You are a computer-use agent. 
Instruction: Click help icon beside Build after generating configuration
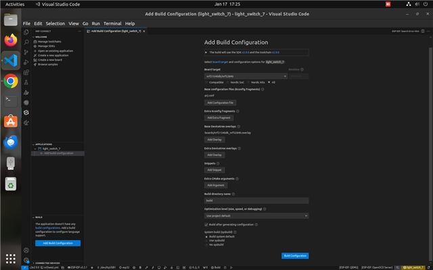(x=256, y=225)
